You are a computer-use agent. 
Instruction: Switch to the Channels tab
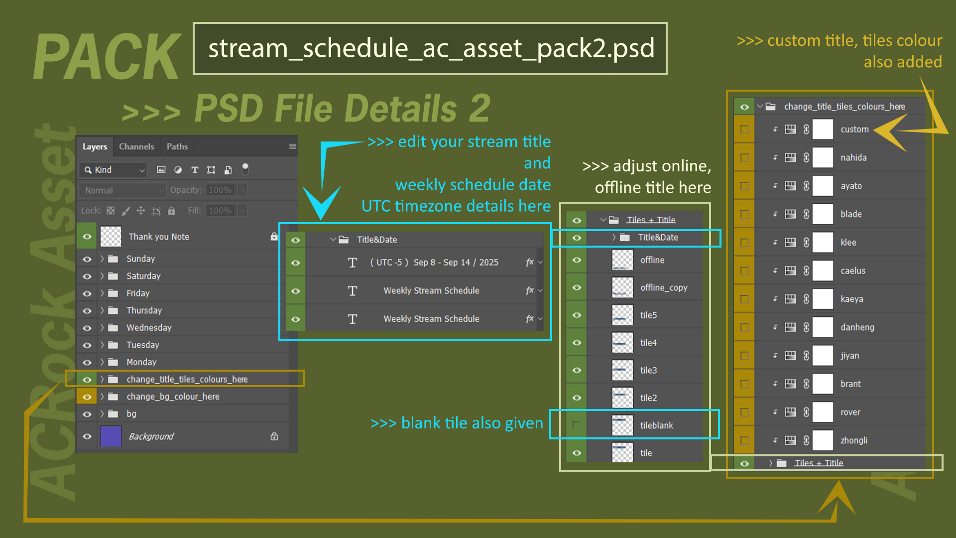pos(136,146)
